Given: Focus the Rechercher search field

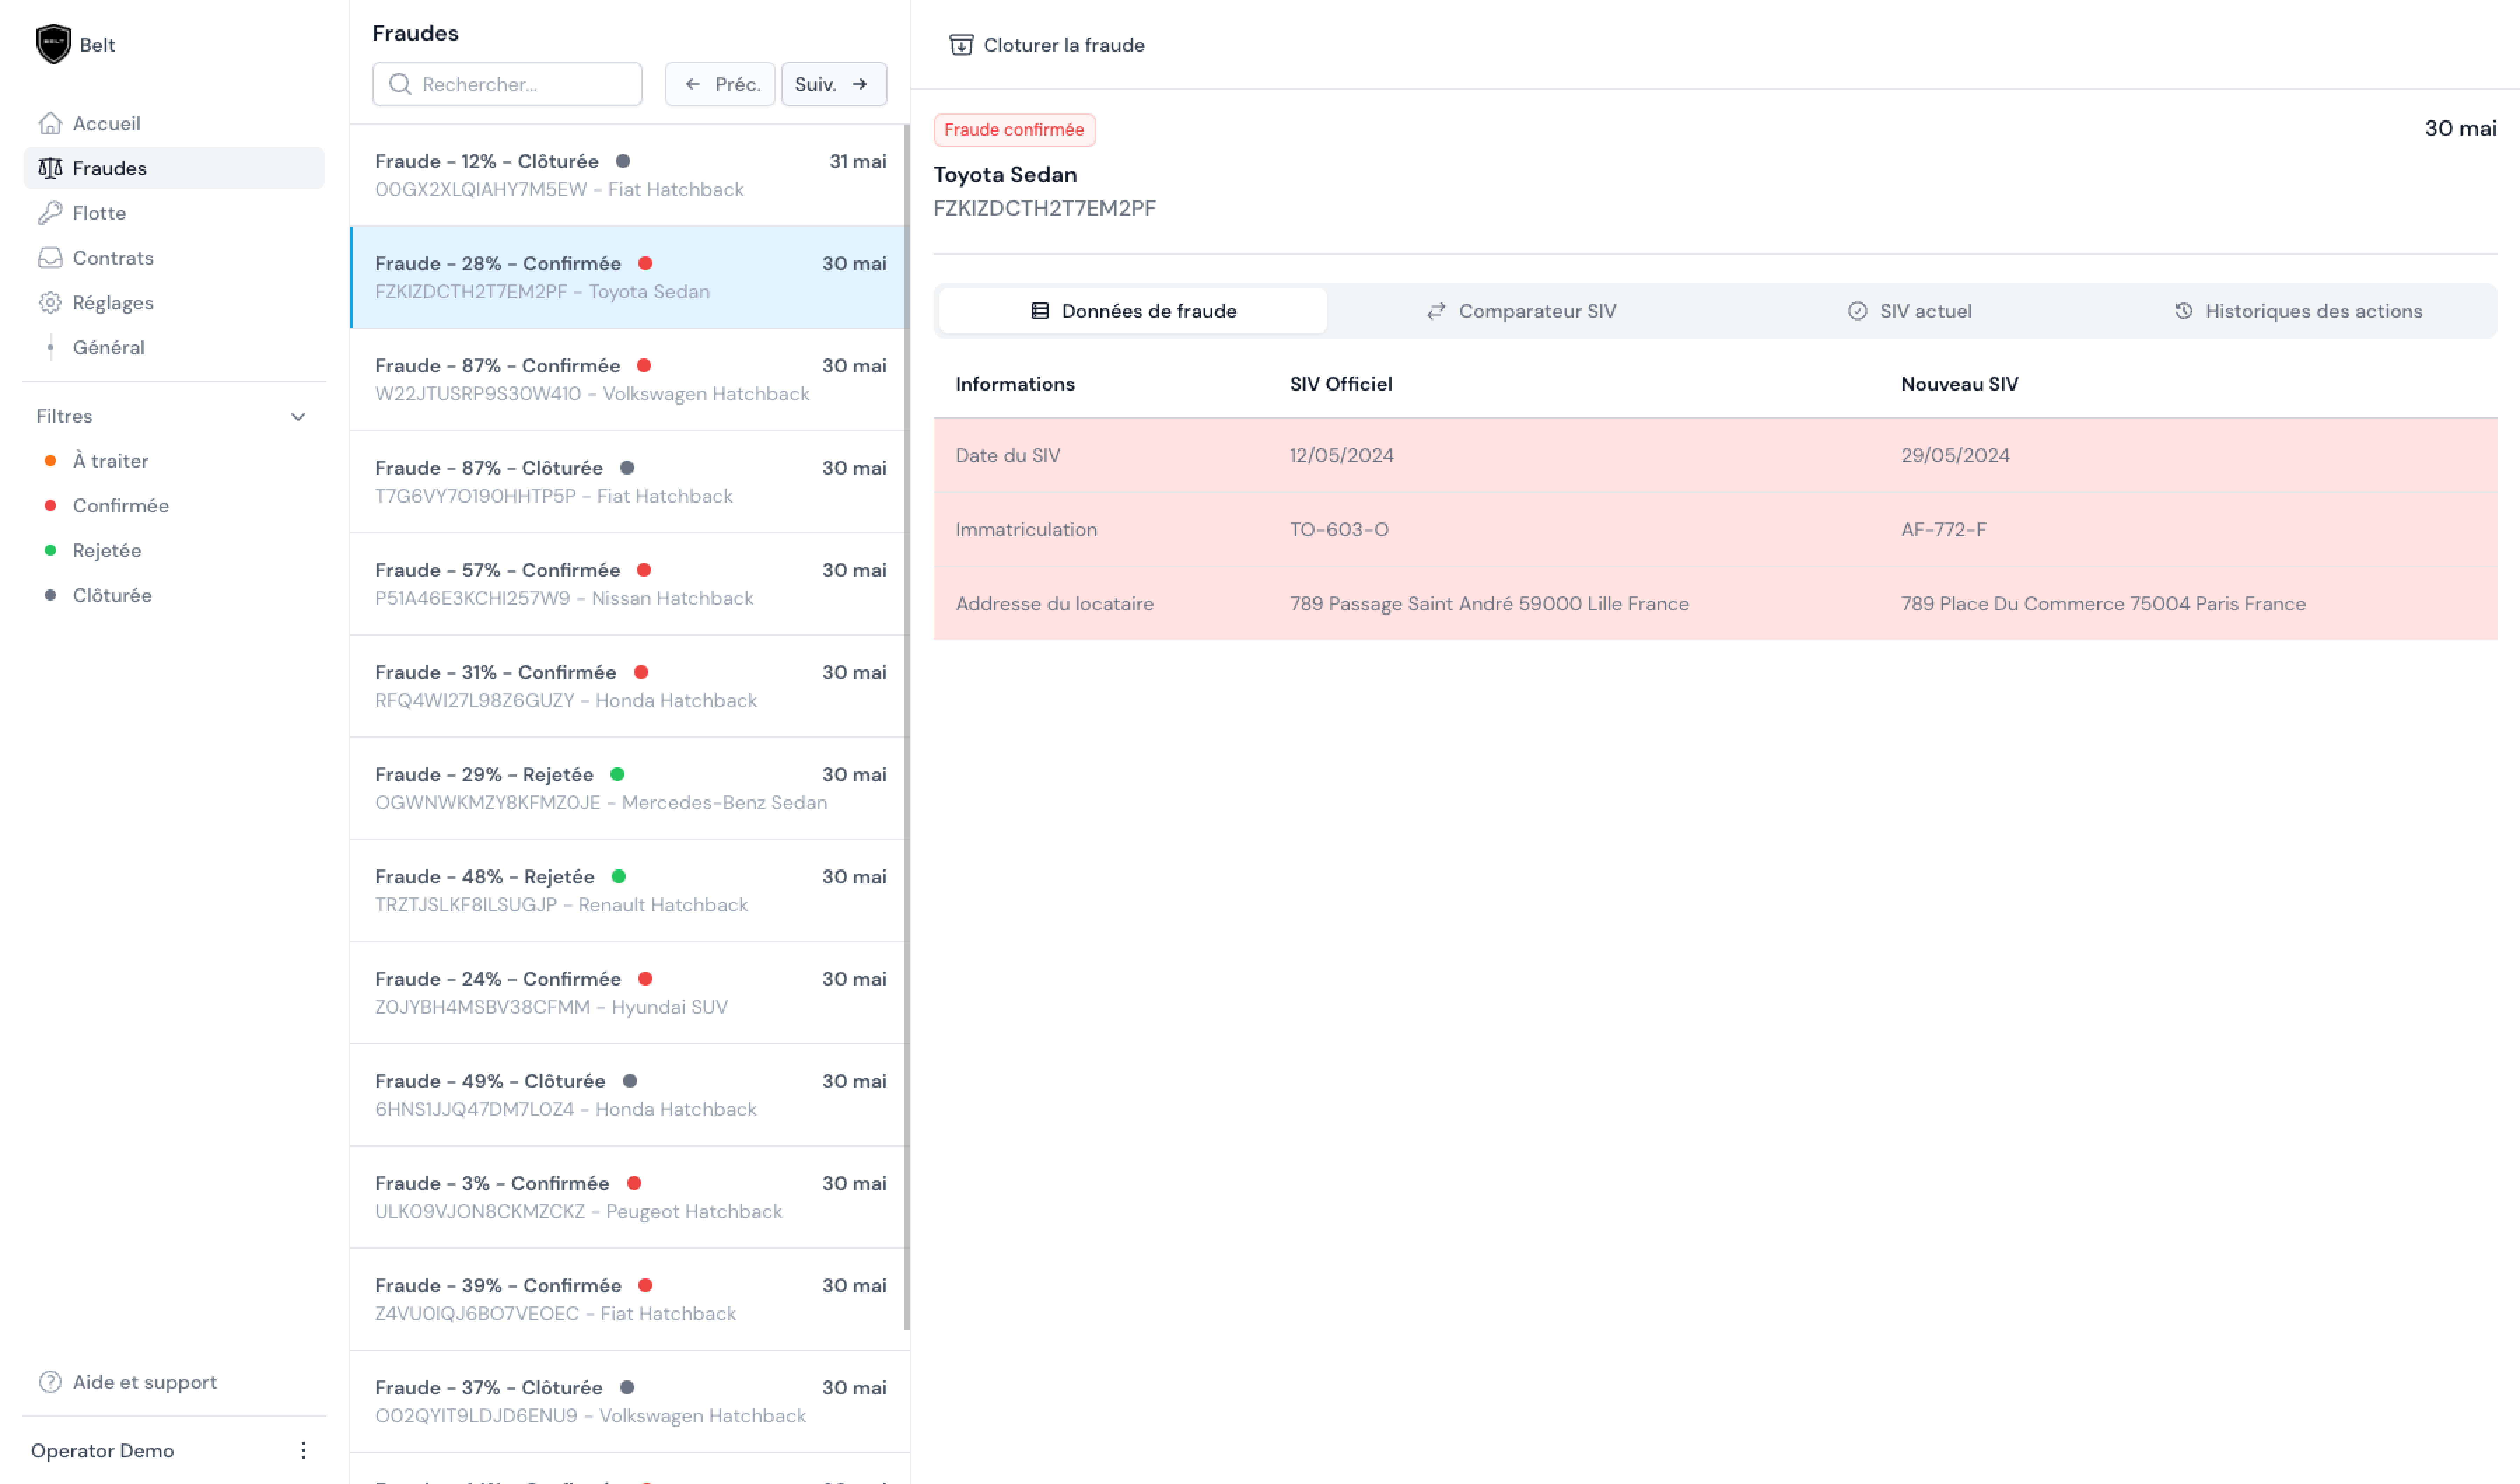Looking at the screenshot, I should (507, 84).
